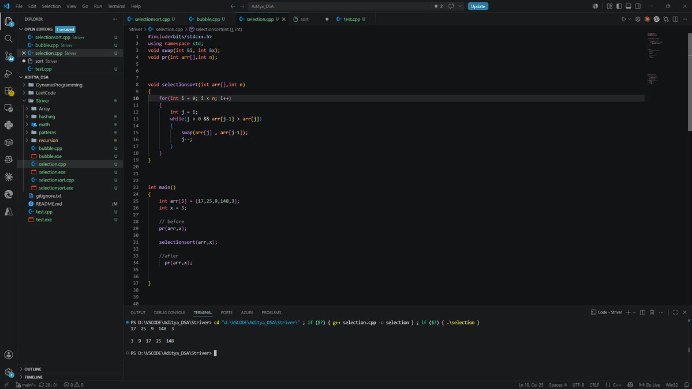
Task: Toggle the bottom panel layout button
Action: 629,6
